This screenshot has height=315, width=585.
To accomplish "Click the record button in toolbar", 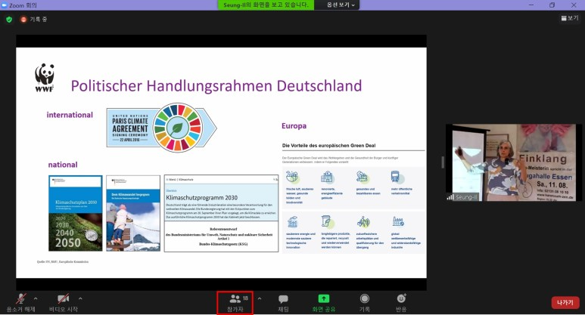I will pyautogui.click(x=365, y=303).
